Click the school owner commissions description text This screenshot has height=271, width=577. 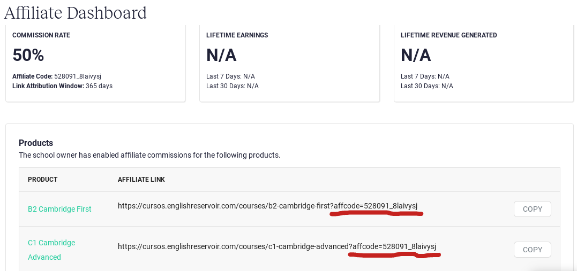click(x=149, y=155)
